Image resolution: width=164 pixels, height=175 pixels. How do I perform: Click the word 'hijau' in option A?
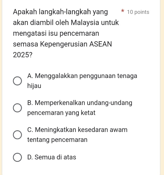34,86
